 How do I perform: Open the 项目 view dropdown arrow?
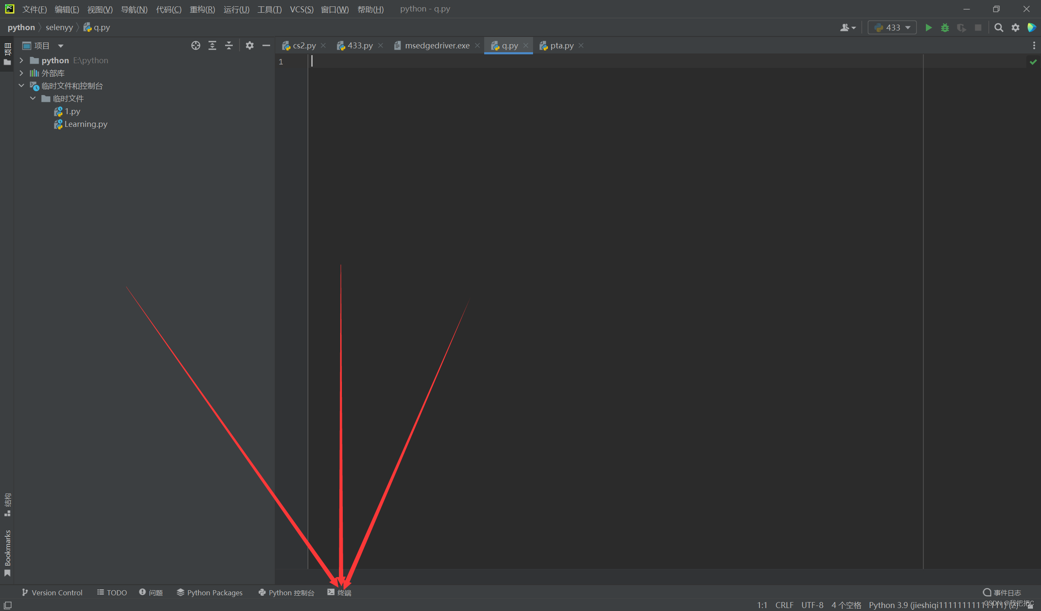click(x=61, y=46)
